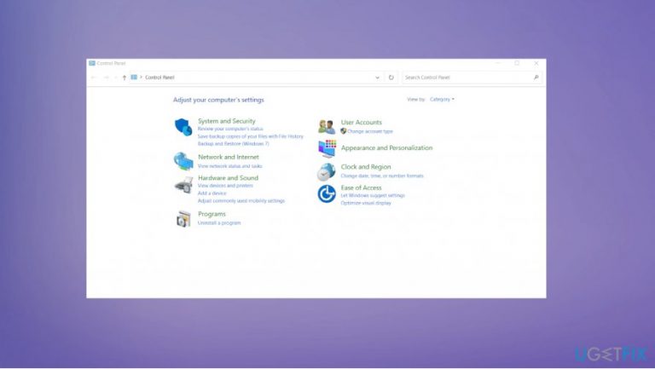This screenshot has height=369, width=655.
Task: Click Add a device link
Action: point(212,193)
